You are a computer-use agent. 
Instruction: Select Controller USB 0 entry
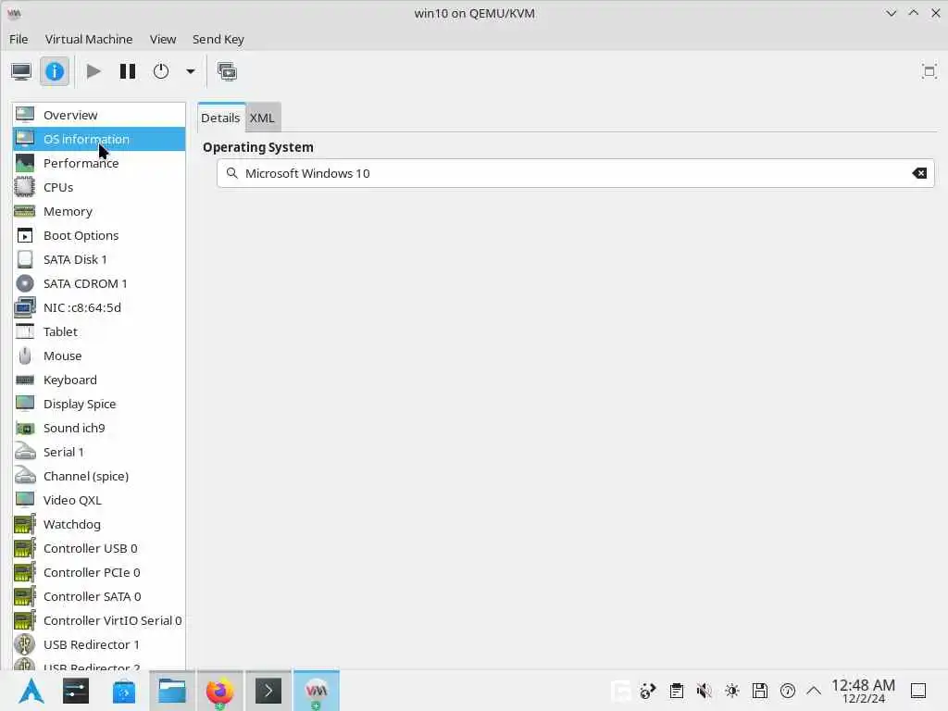point(99,548)
